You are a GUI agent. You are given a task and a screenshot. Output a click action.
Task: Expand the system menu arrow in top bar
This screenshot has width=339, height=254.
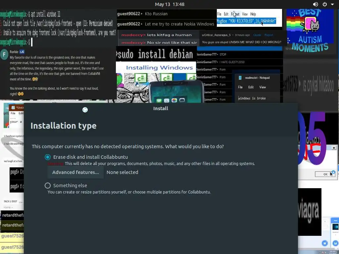coord(332,4)
